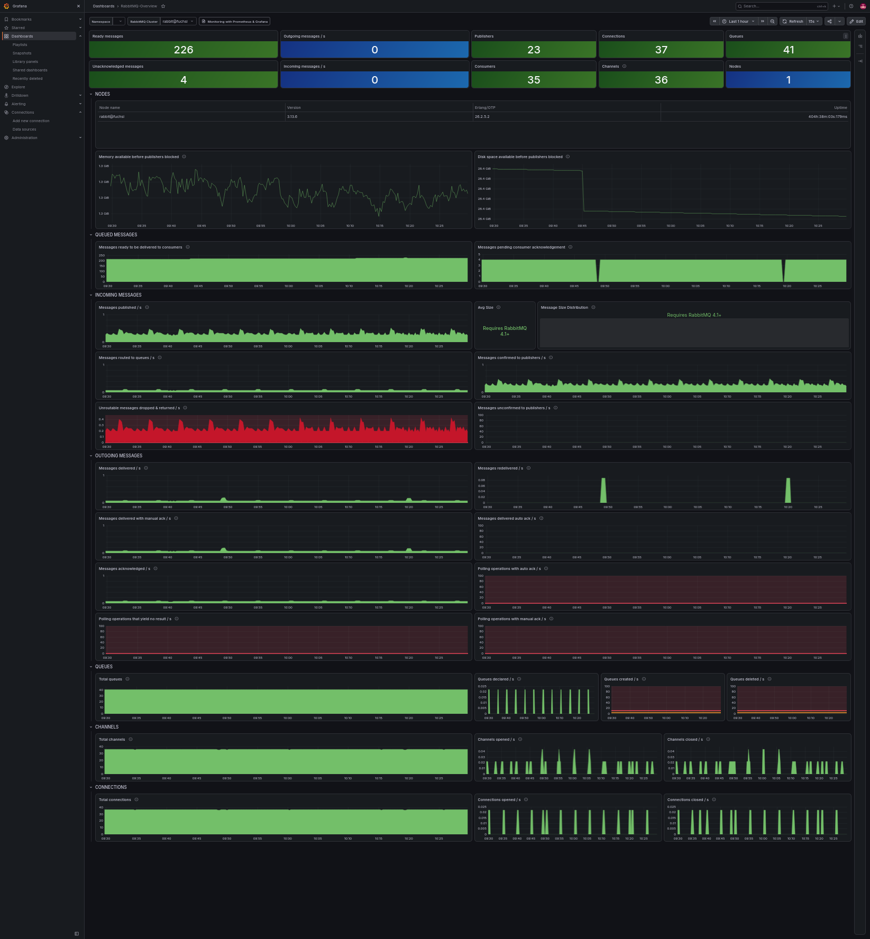Open Monitoring with Prometheus & Grafana link
The width and height of the screenshot is (870, 939).
click(234, 21)
